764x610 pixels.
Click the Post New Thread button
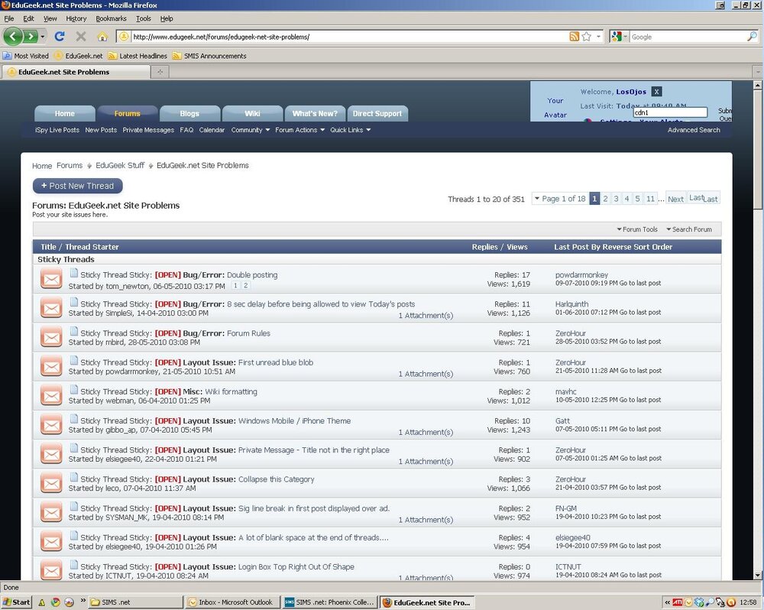pyautogui.click(x=77, y=186)
